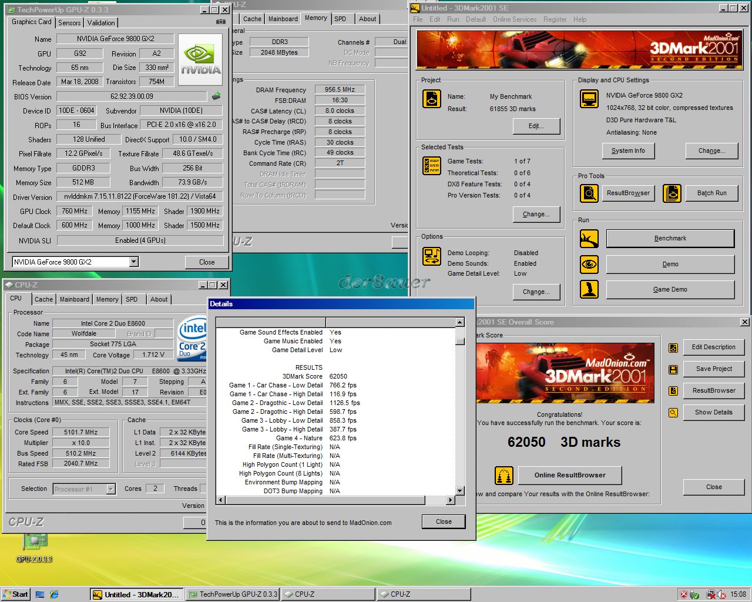Click the Demo eye icon
Viewport: 752px width, 602px height.
[x=589, y=264]
